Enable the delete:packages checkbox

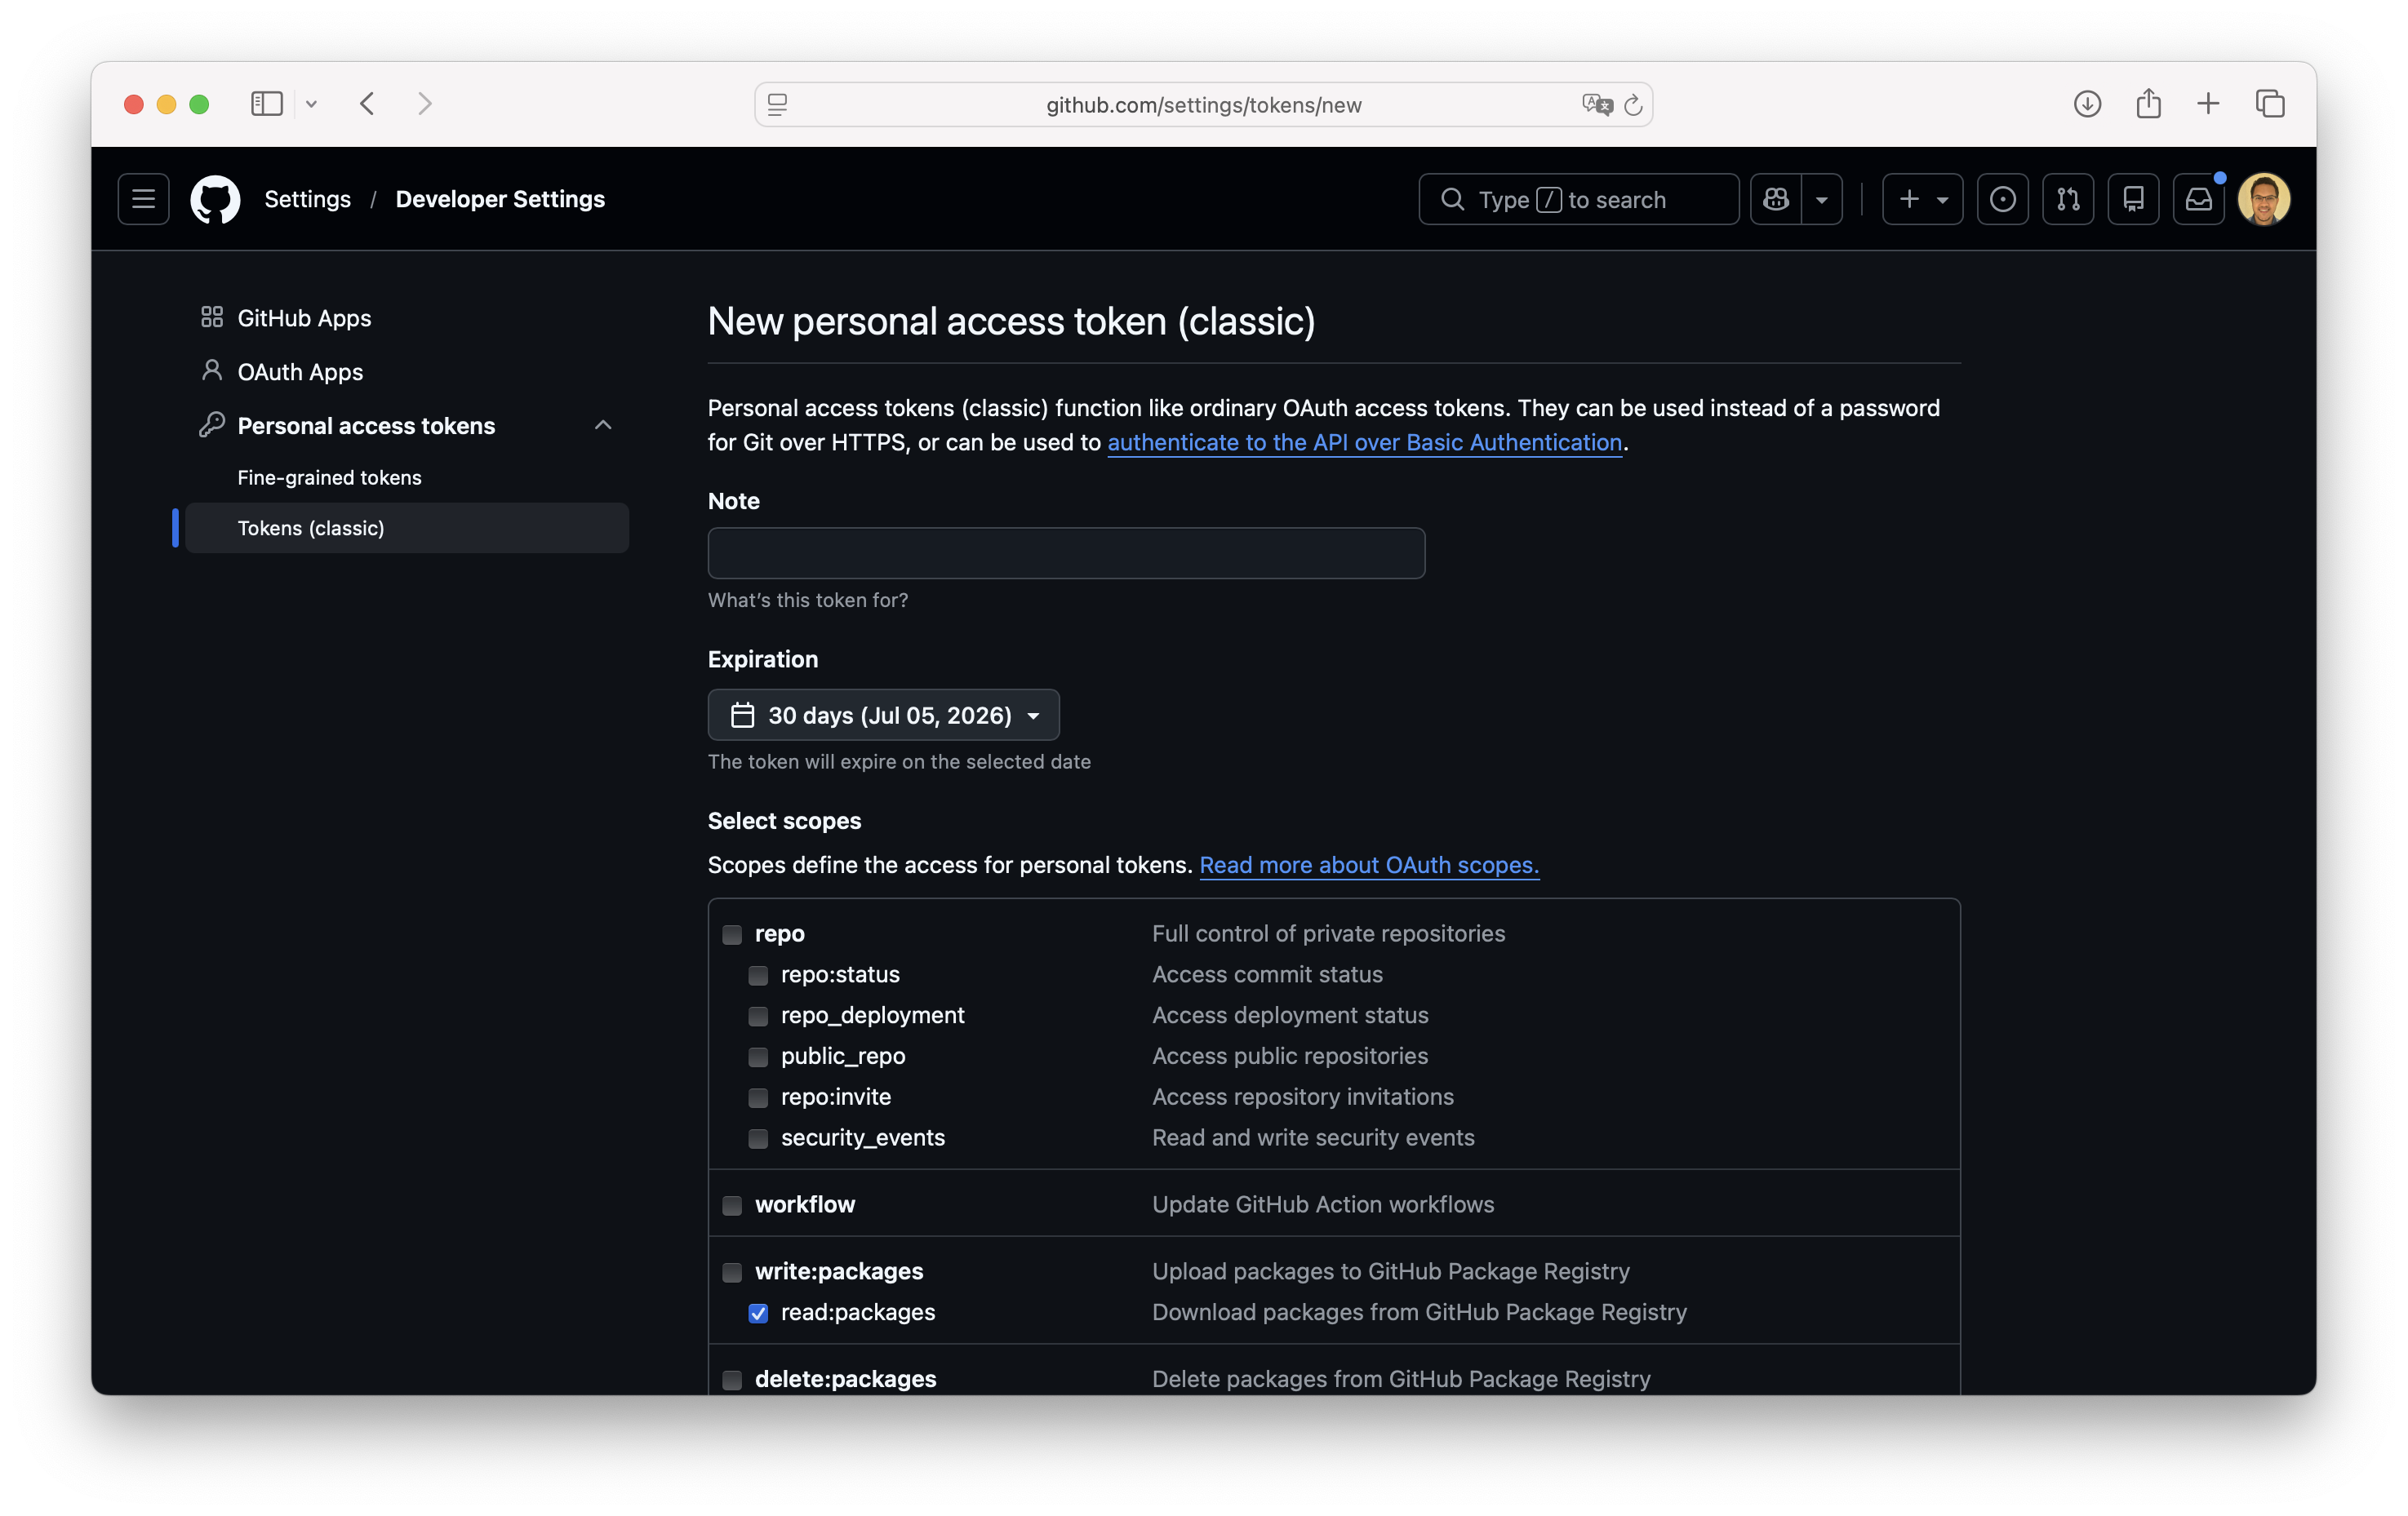[732, 1380]
